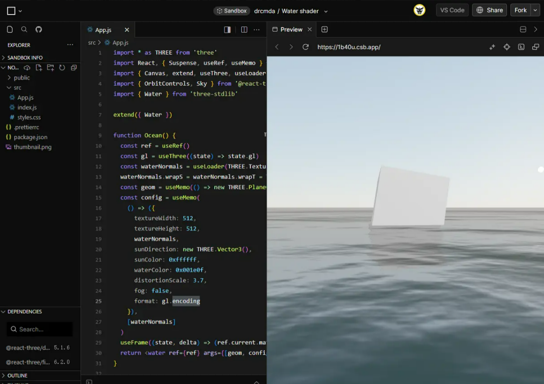Click the cloud upload icon in the explorer

[x=27, y=67]
